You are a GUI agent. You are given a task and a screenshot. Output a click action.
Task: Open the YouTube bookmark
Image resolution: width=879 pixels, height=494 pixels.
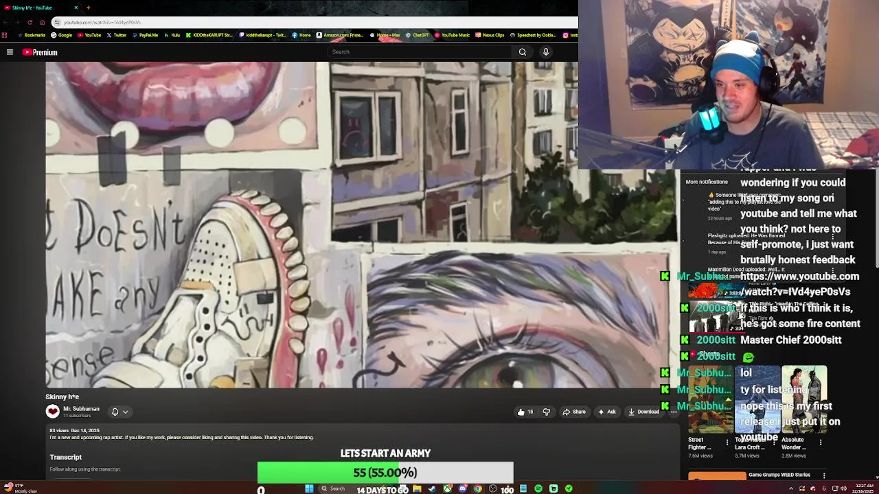[89, 35]
